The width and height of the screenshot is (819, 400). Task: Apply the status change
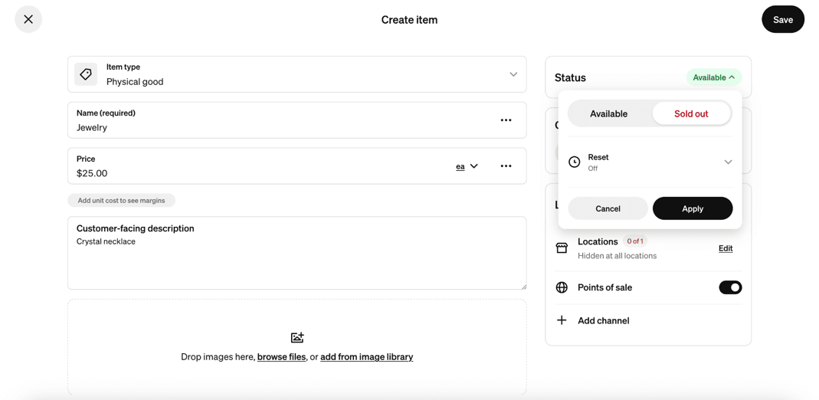693,208
